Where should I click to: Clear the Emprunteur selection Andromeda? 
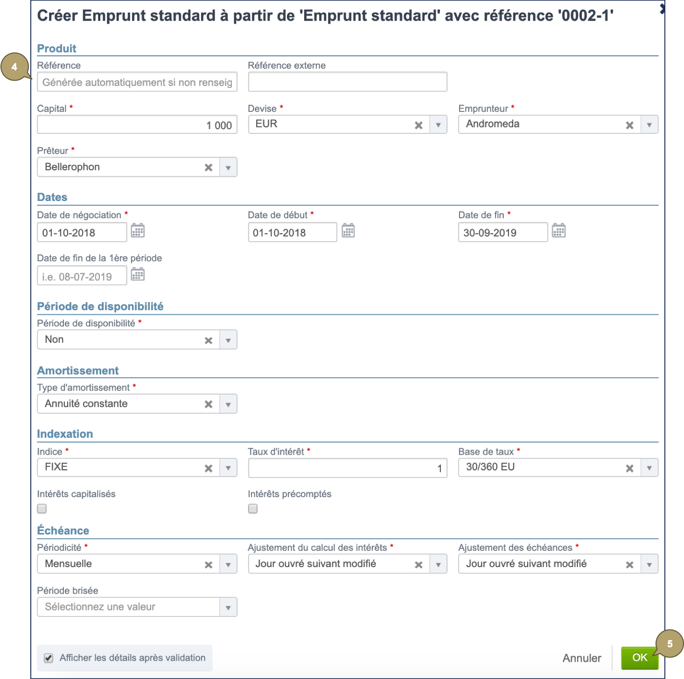click(629, 124)
